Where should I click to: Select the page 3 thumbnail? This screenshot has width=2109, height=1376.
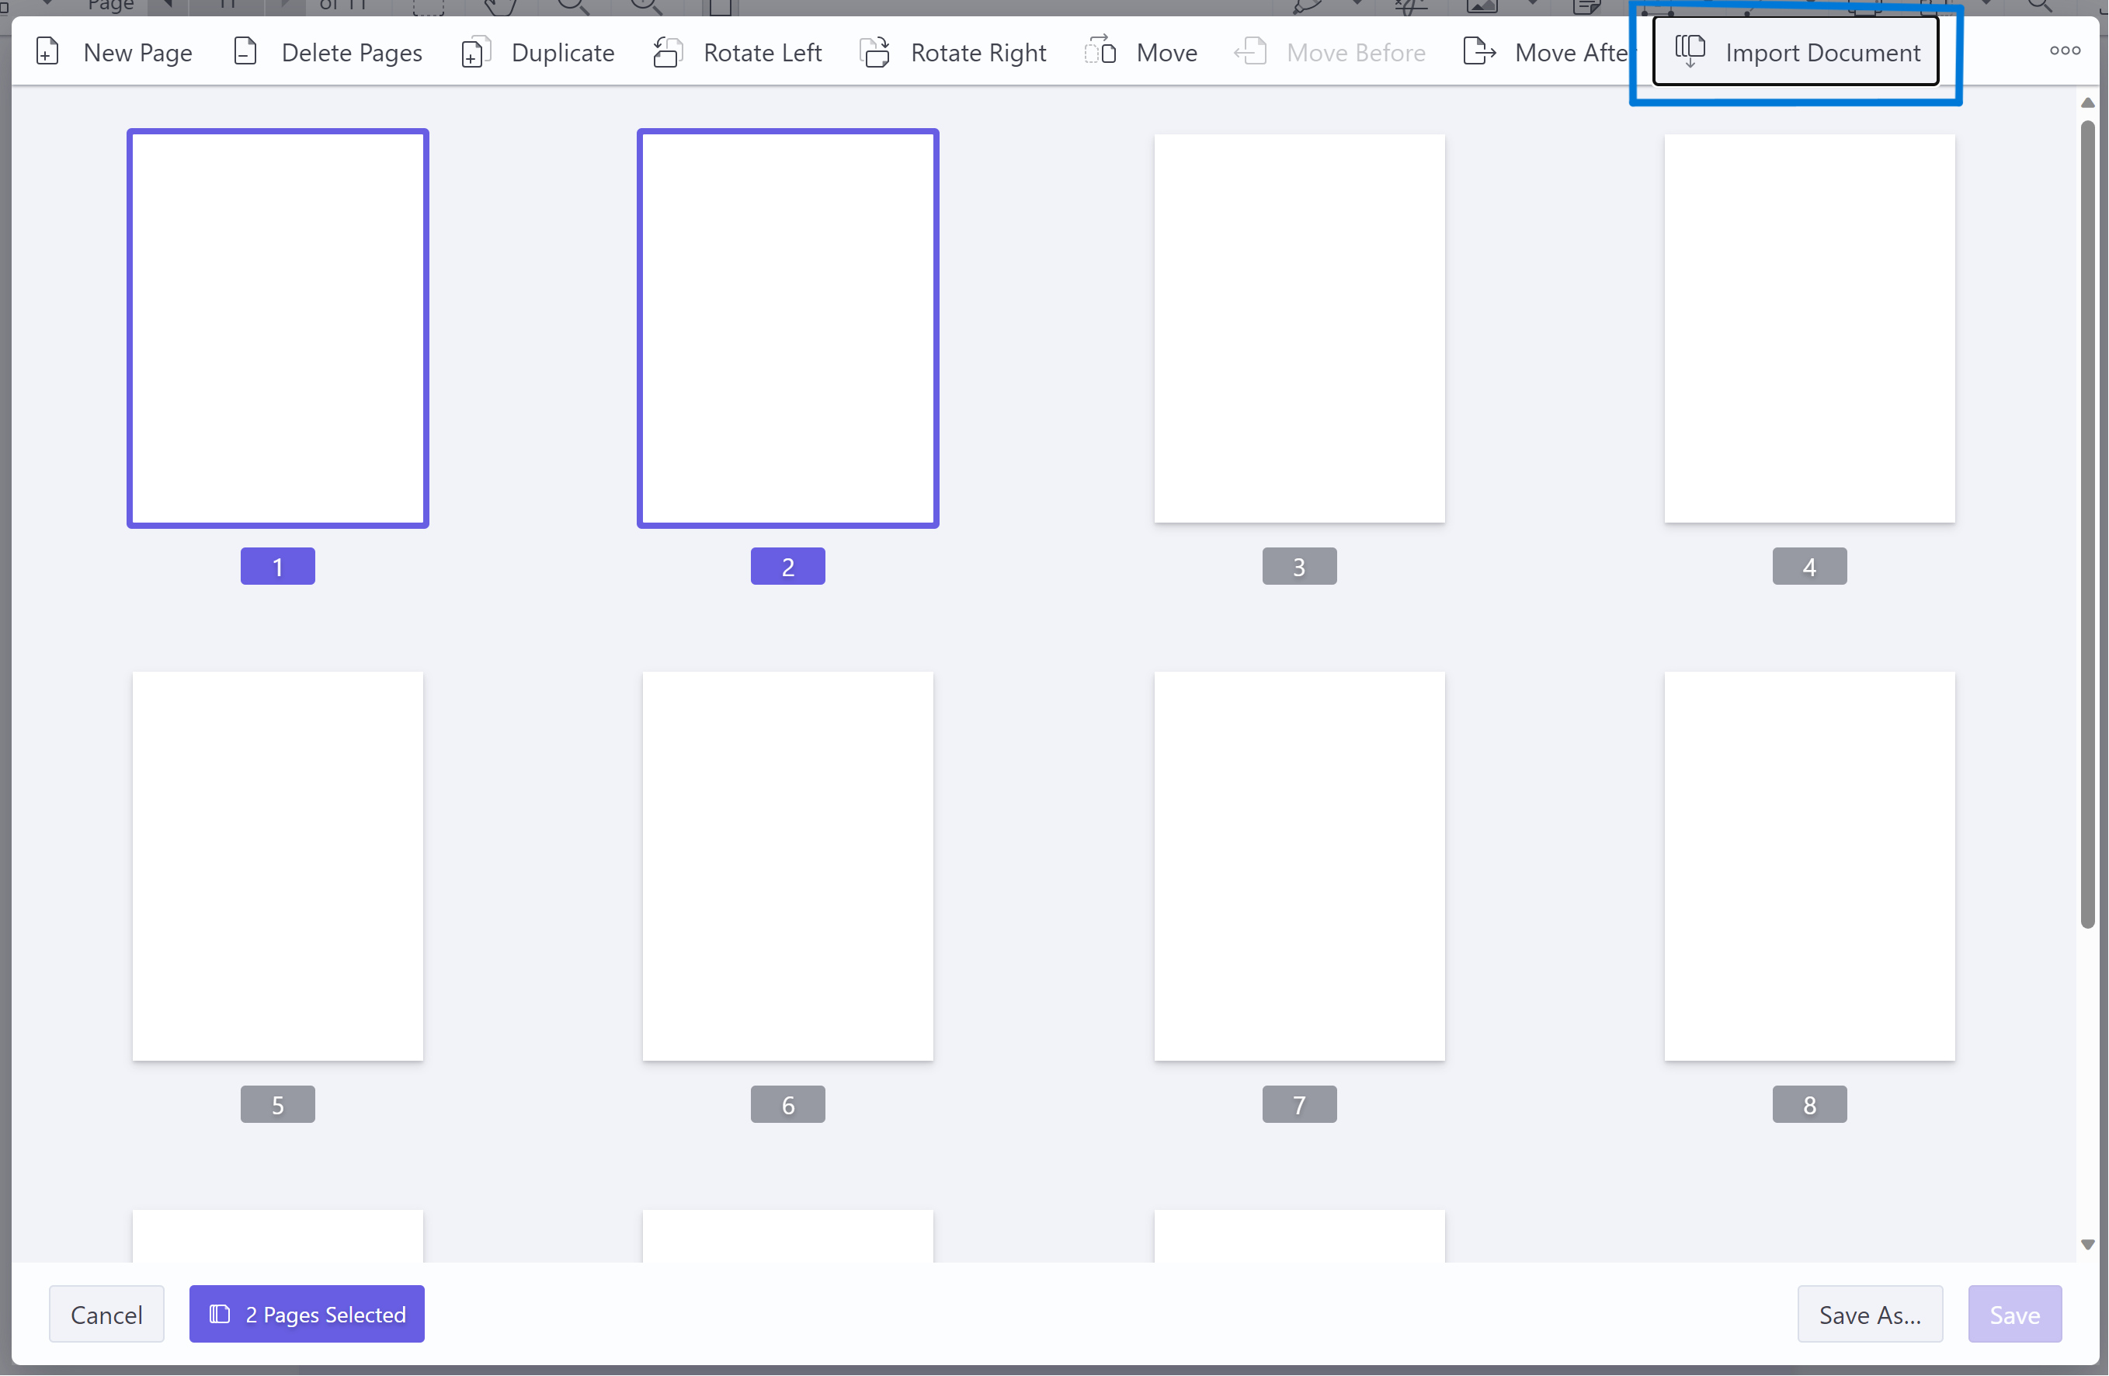click(x=1298, y=328)
